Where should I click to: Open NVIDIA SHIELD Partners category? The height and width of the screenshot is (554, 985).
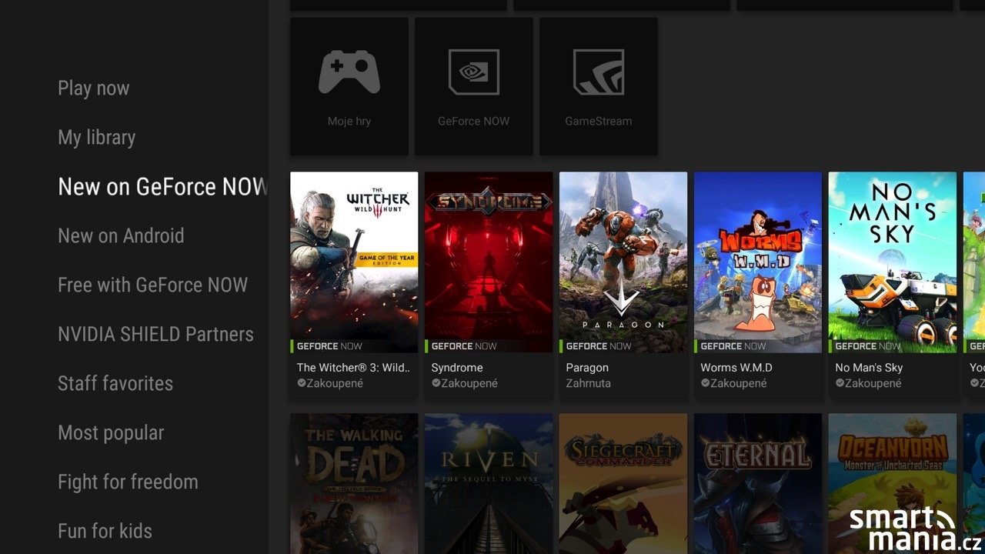pos(155,334)
